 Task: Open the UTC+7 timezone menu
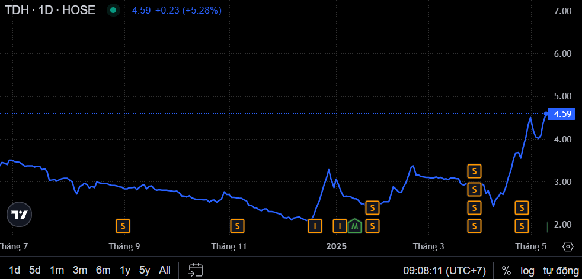(x=445, y=270)
